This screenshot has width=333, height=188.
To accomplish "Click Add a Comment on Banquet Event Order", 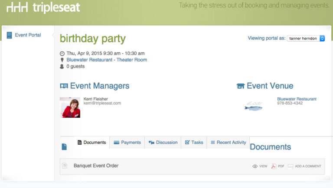I will coord(304,166).
